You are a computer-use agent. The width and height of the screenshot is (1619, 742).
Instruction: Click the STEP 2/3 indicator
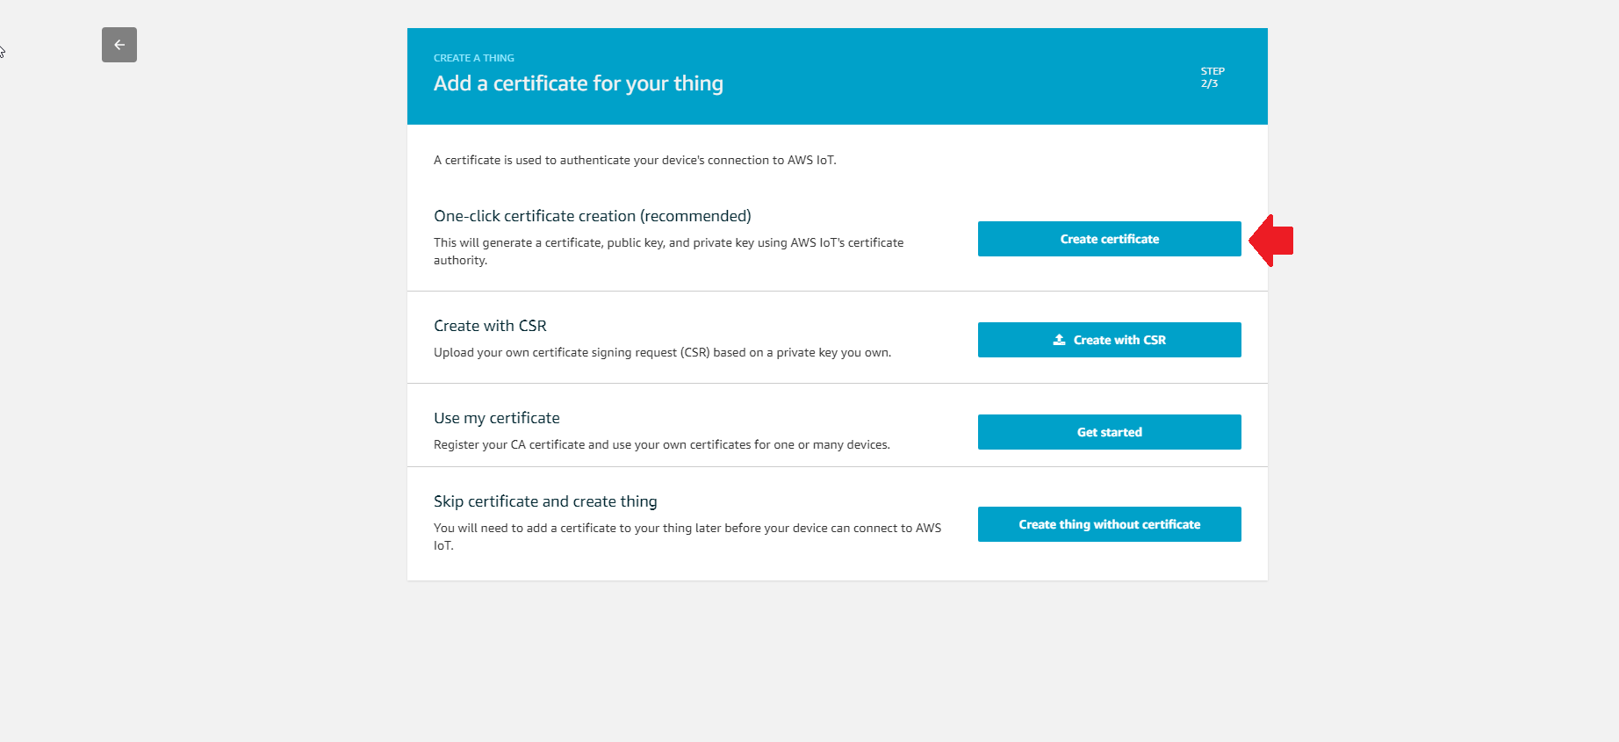(1212, 77)
